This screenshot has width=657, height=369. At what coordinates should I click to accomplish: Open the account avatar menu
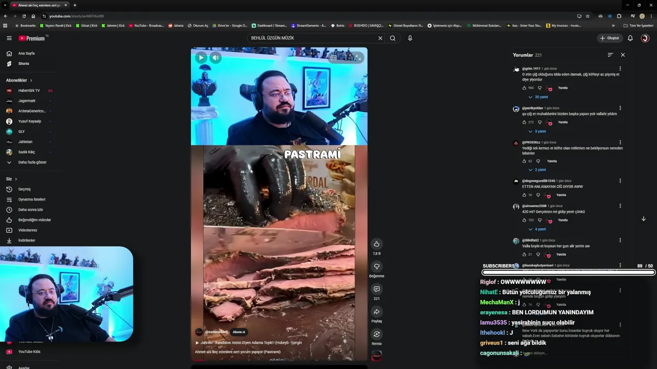(645, 38)
